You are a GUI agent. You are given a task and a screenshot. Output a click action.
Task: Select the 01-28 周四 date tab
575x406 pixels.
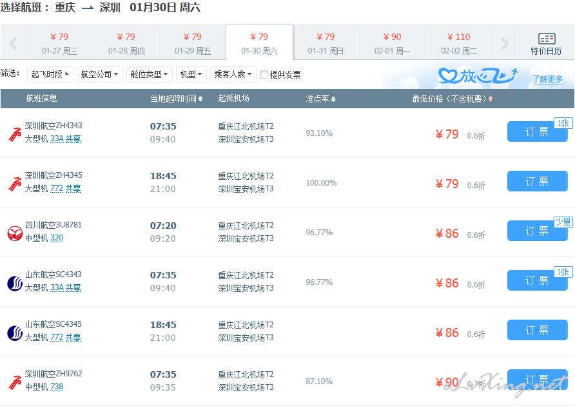click(x=126, y=43)
